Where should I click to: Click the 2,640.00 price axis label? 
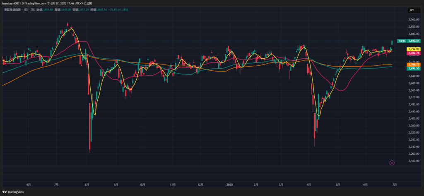413,76
